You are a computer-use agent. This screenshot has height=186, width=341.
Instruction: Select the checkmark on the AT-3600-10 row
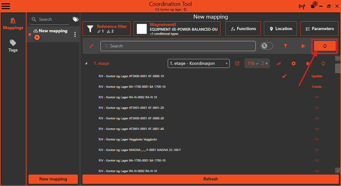(284, 76)
